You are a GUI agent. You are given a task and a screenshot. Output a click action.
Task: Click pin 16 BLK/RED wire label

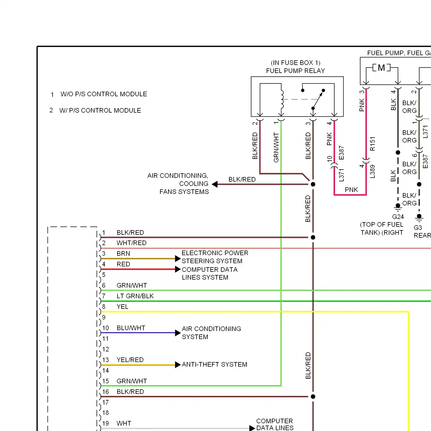pos(130,392)
